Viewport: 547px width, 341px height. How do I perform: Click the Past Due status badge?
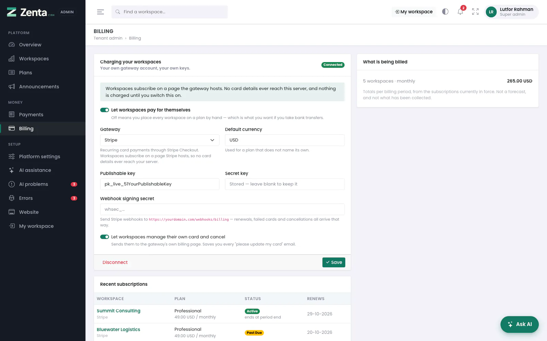tap(254, 333)
